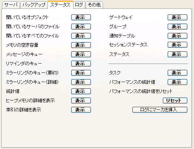Screen dimensions: 194x149
Task: Click 表示 for リマインダのキュー
Action: click(x=81, y=64)
